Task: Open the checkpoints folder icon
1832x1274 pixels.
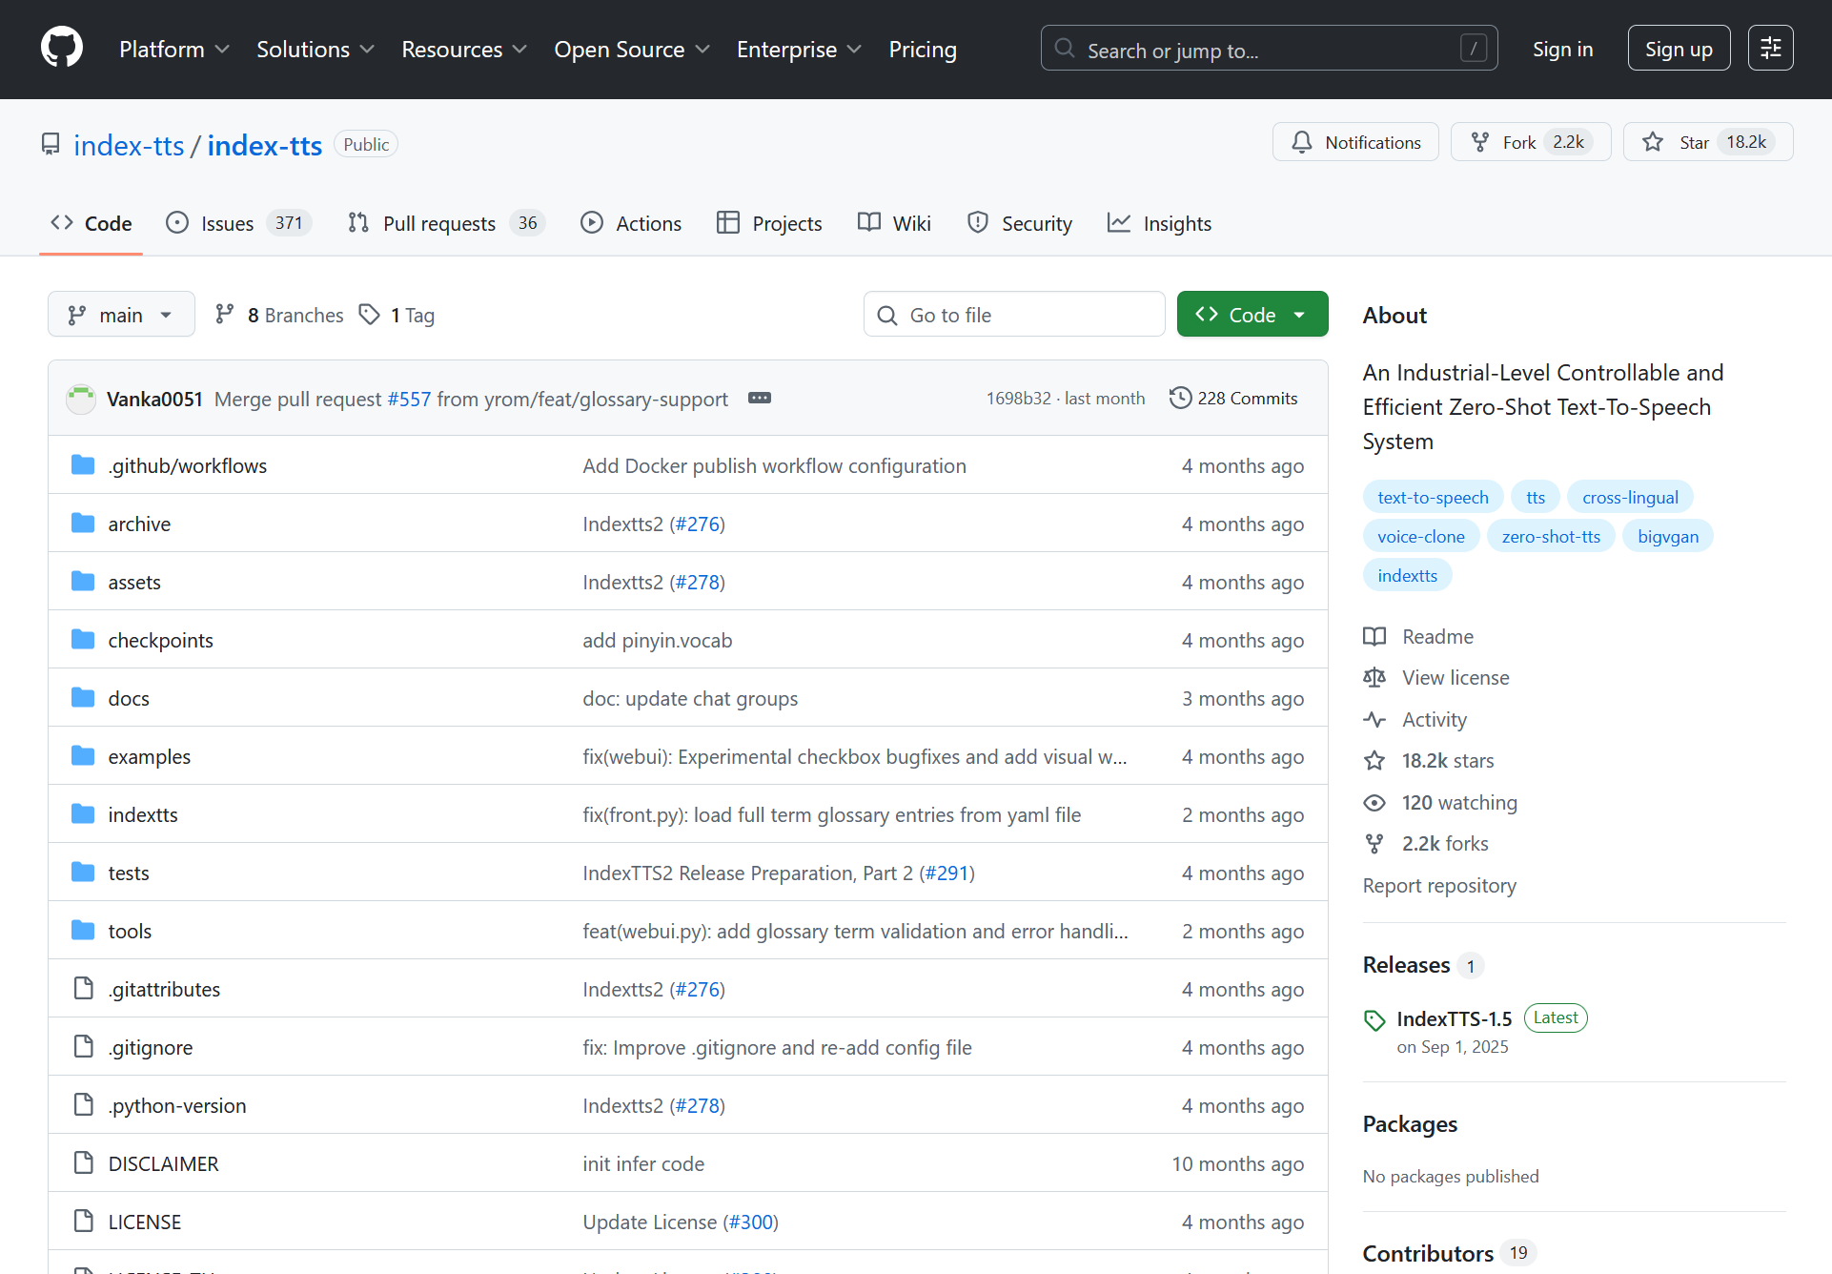Action: pyautogui.click(x=83, y=640)
